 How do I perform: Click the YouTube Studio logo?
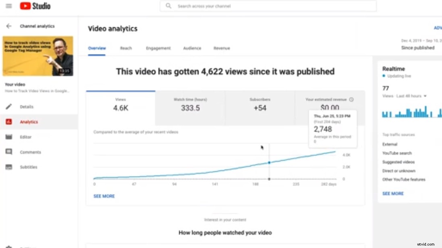pyautogui.click(x=35, y=6)
